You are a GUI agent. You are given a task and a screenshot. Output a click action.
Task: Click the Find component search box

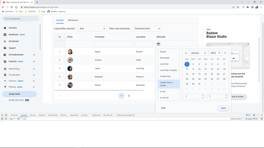[21, 19]
